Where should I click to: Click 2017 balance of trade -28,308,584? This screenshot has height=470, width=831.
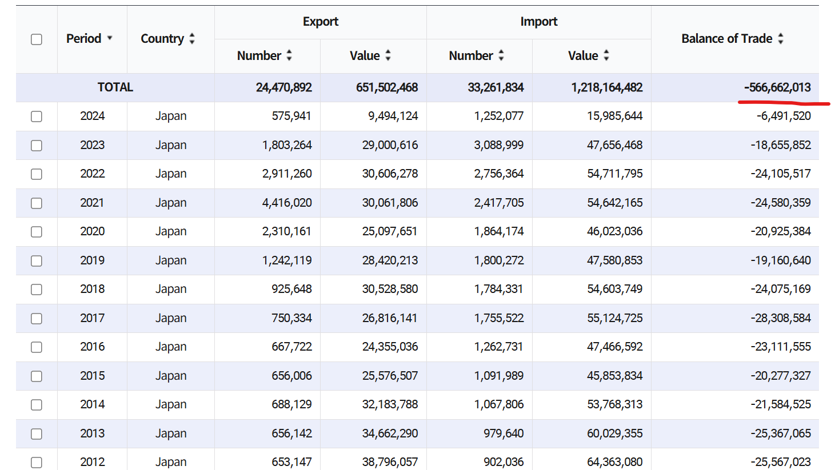(781, 318)
